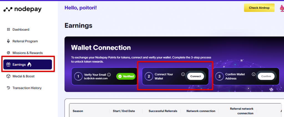Open the user profile avatar

tap(282, 8)
